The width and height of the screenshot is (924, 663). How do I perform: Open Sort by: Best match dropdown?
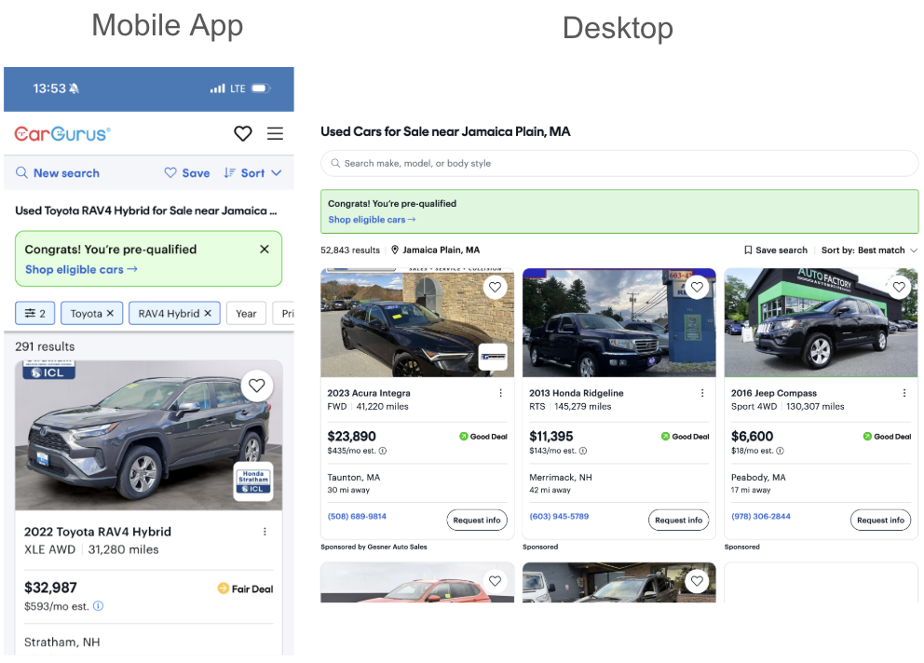(x=870, y=250)
